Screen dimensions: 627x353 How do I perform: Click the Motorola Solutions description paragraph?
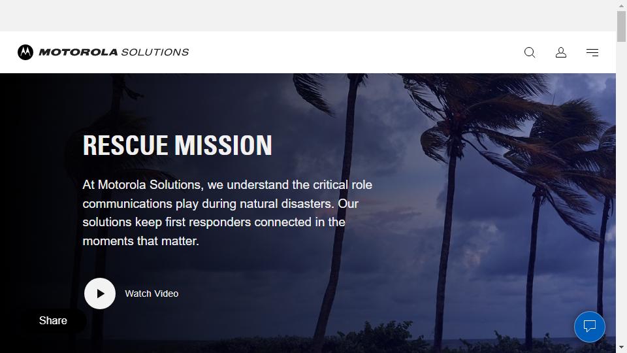[x=227, y=213]
